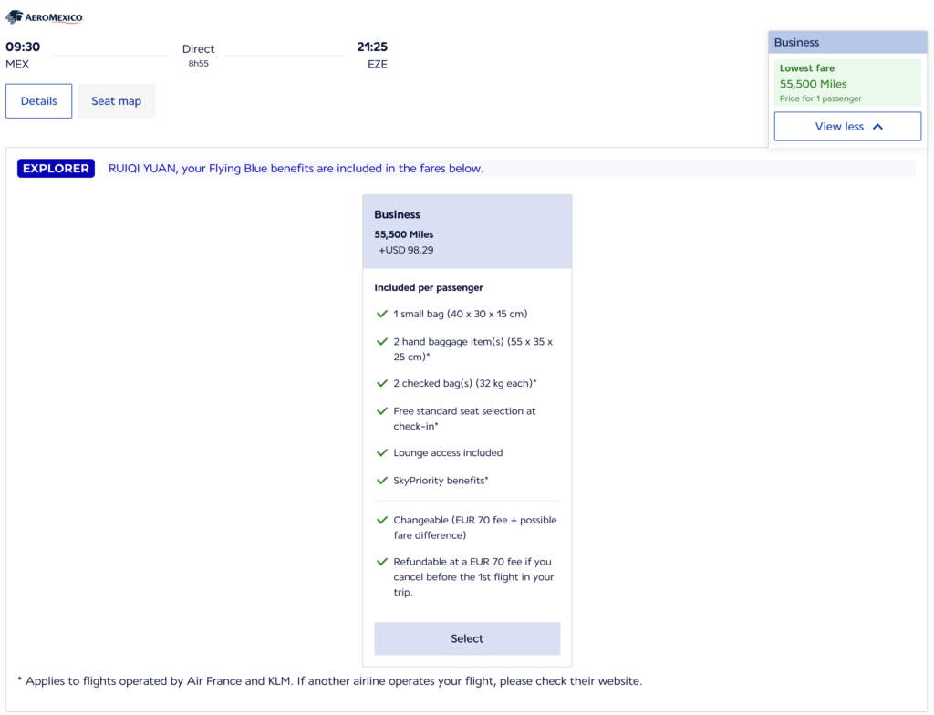This screenshot has width=934, height=715.
Task: Click the Aeromexico airline logo
Action: pos(44,17)
